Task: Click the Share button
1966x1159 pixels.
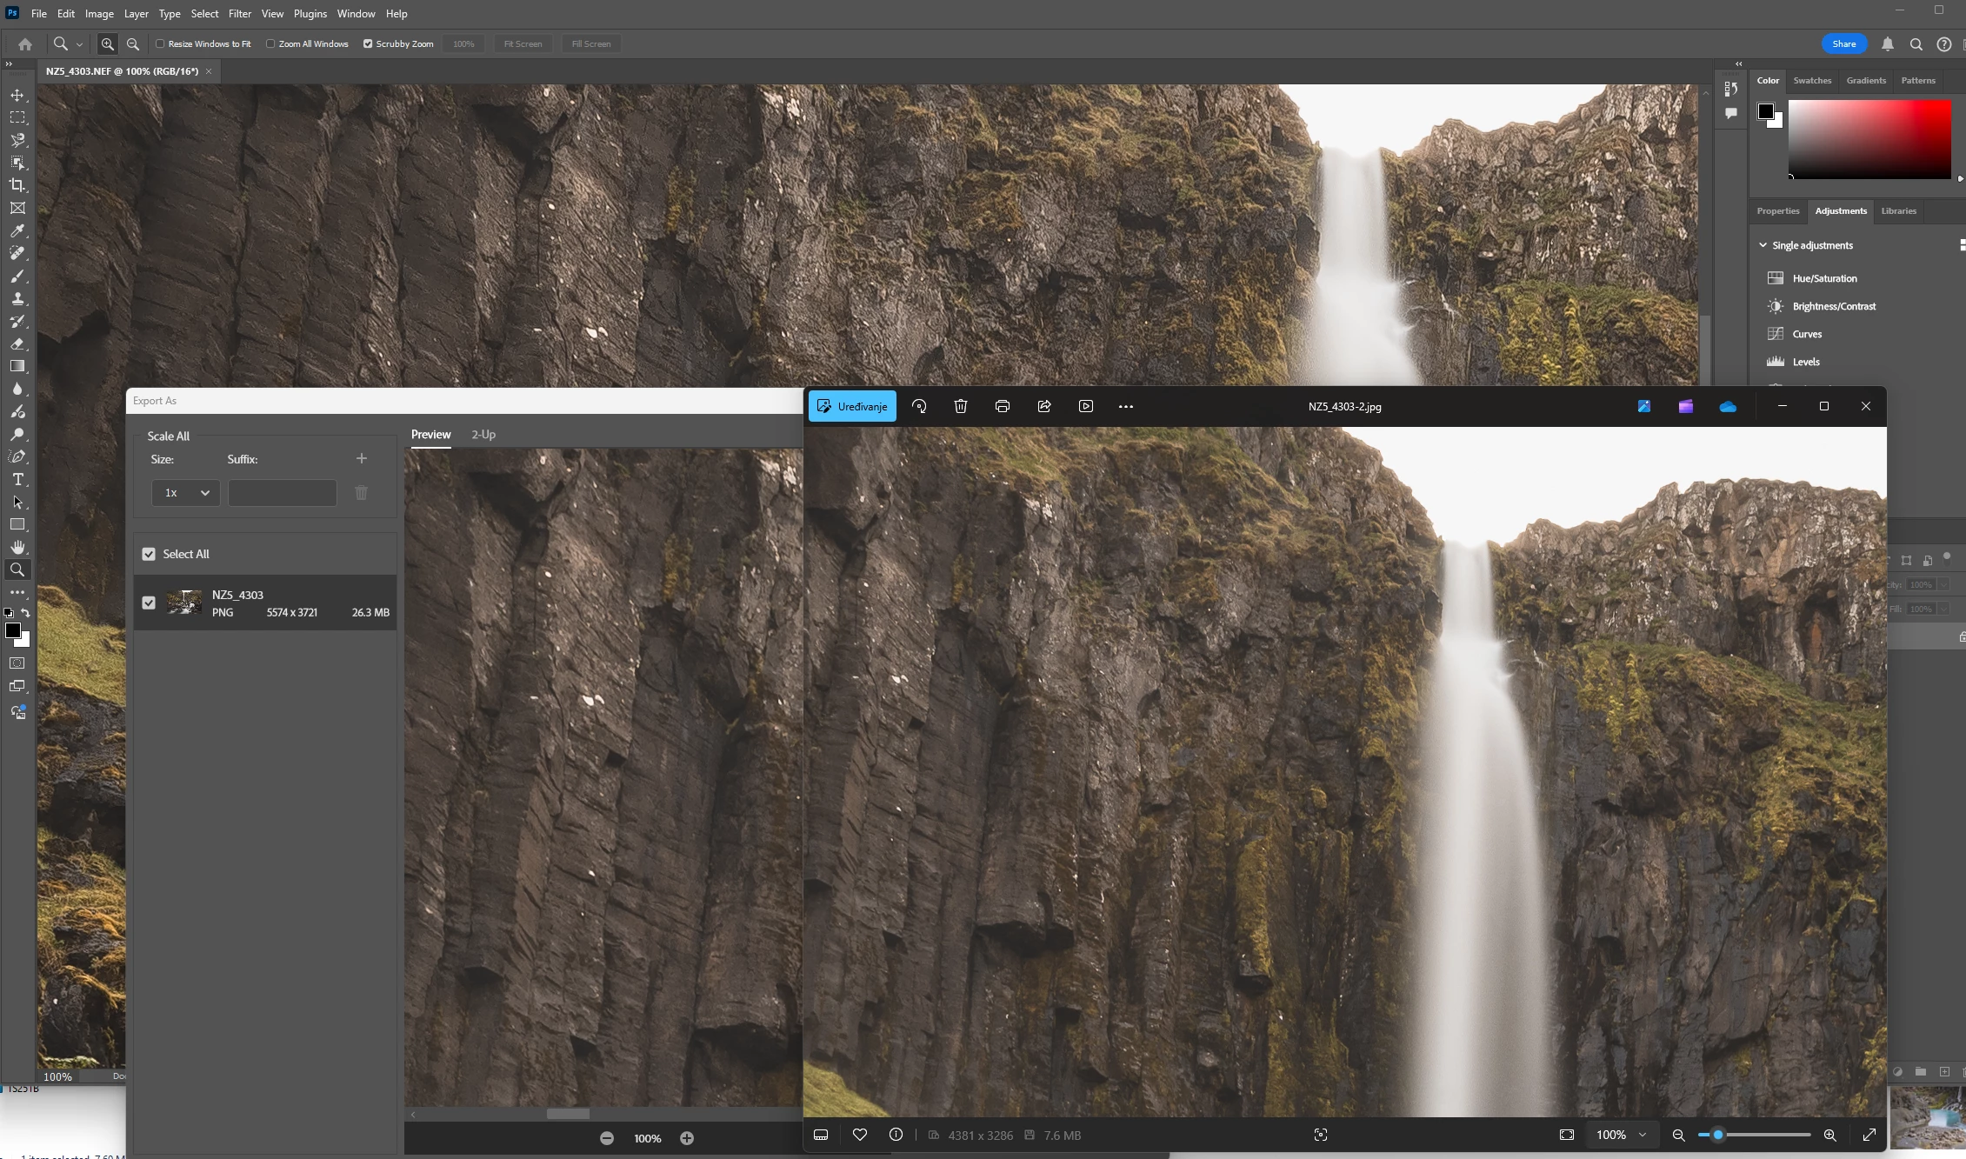Action: click(1843, 43)
